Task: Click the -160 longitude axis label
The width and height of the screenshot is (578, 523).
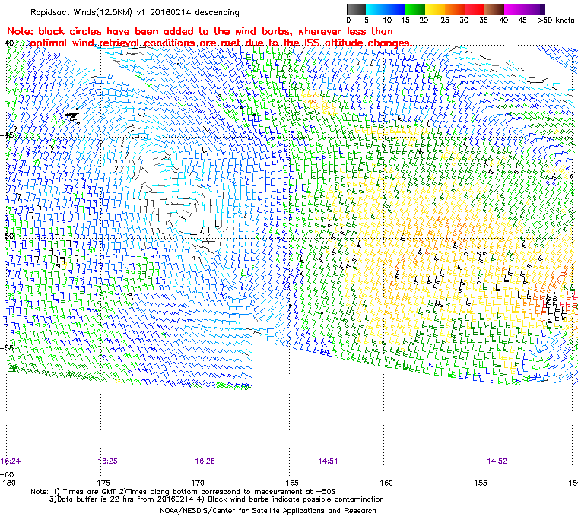Action: (x=384, y=483)
